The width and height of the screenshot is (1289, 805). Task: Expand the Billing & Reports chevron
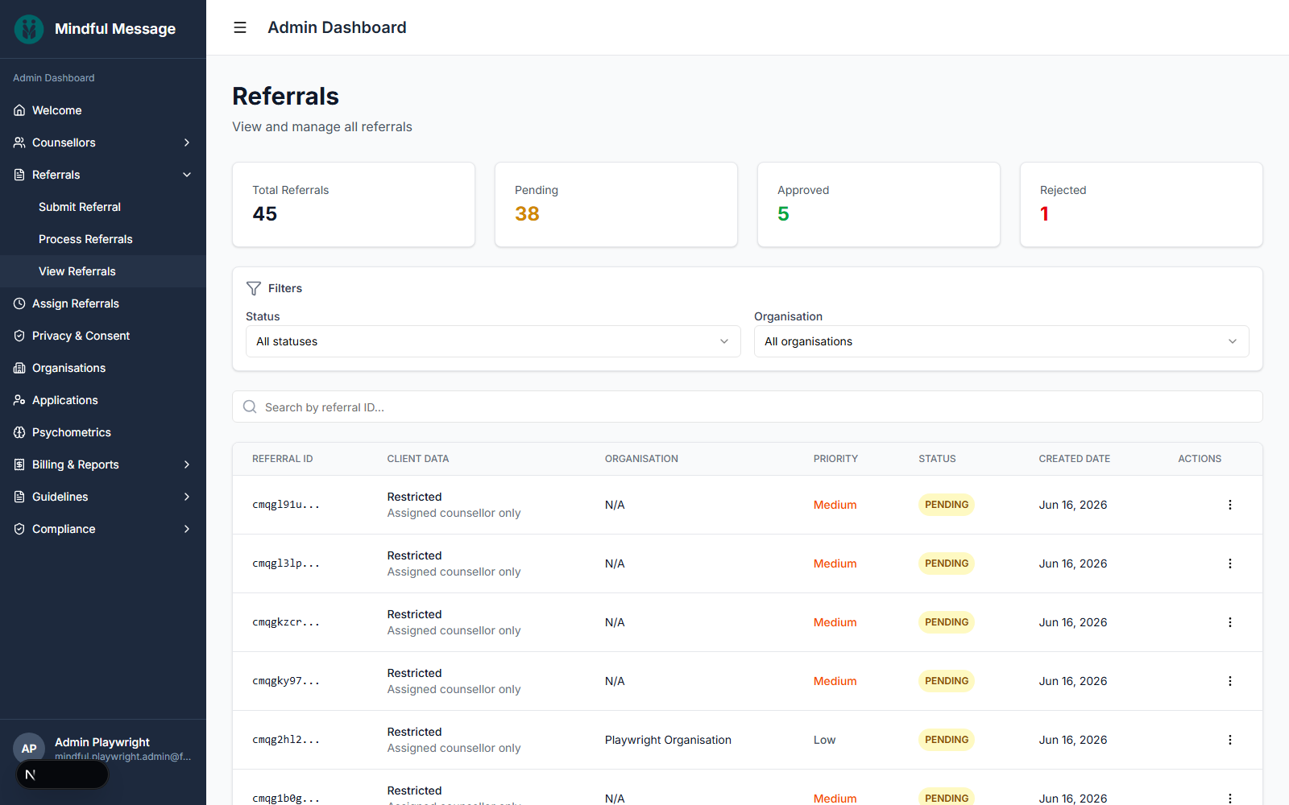point(187,464)
